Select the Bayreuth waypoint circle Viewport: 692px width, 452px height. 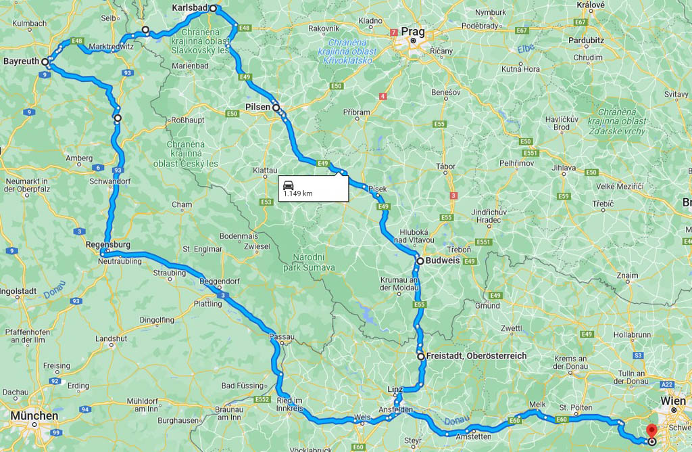(x=45, y=62)
